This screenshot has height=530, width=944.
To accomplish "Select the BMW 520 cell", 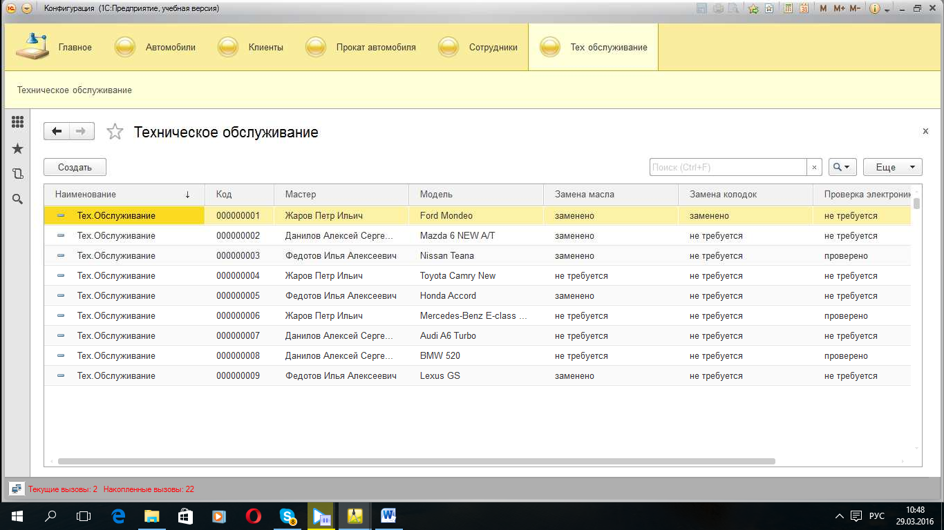I will tap(476, 356).
